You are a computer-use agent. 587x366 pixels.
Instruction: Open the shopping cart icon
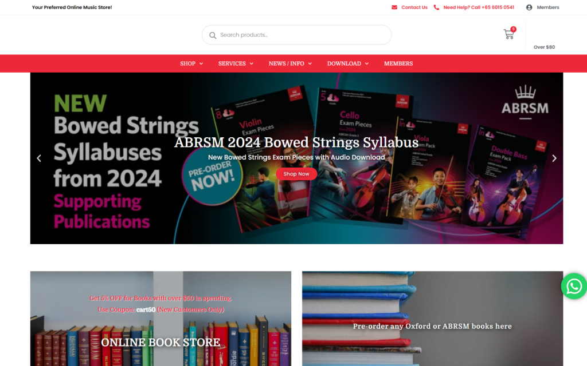coord(509,34)
